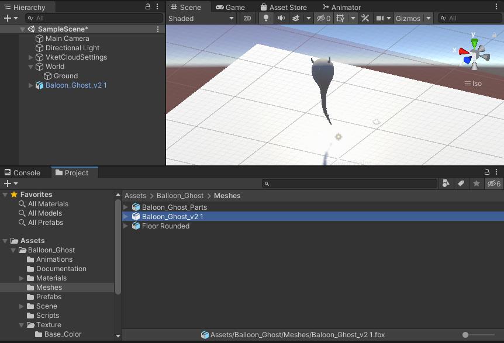Viewport: 504px width, 343px height.
Task: Open component tools settings icon in Scene toolbar
Action: coord(365,18)
